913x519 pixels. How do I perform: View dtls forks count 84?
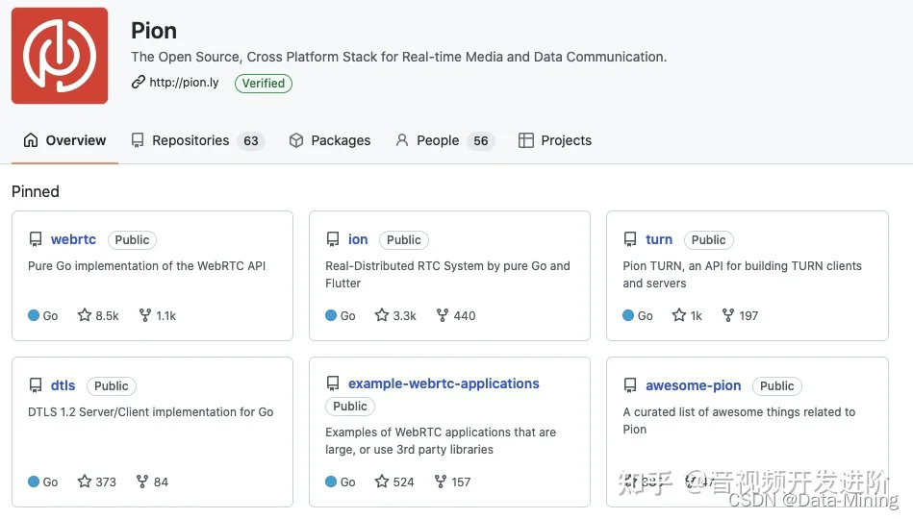152,482
